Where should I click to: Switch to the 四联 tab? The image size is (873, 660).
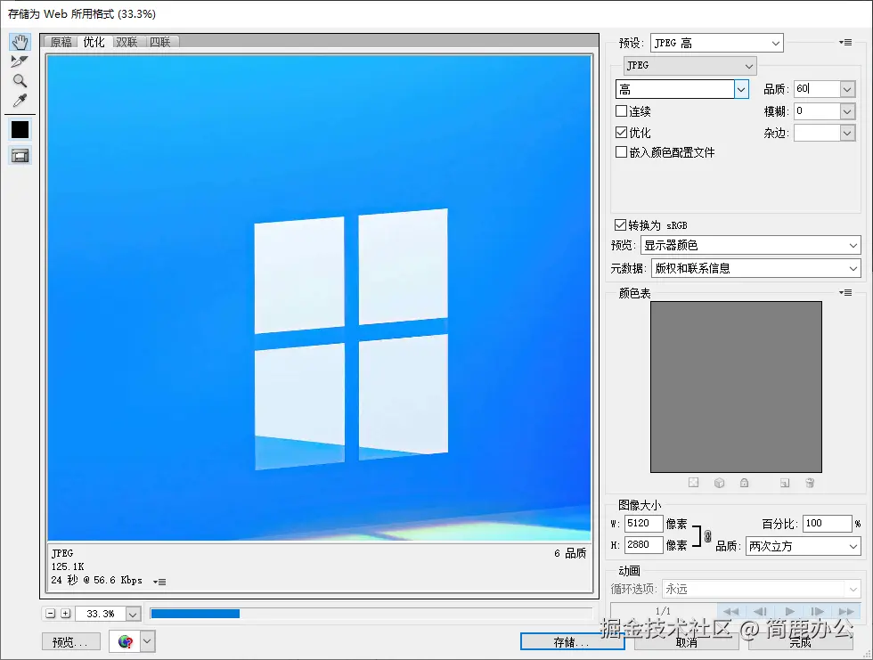click(x=160, y=42)
